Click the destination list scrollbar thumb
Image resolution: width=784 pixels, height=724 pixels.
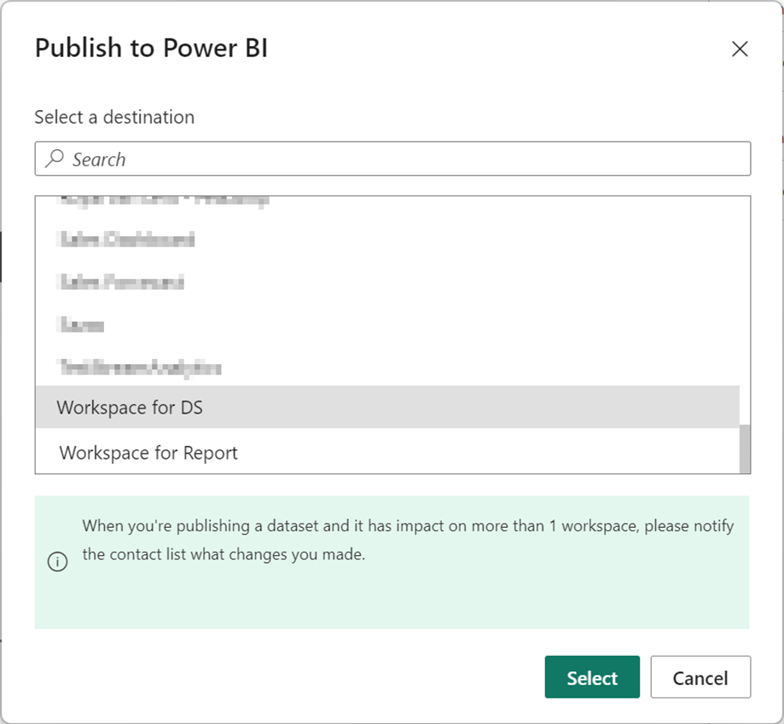pos(745,449)
